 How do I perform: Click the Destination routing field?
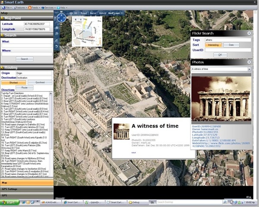pyautogui.click(x=34, y=78)
